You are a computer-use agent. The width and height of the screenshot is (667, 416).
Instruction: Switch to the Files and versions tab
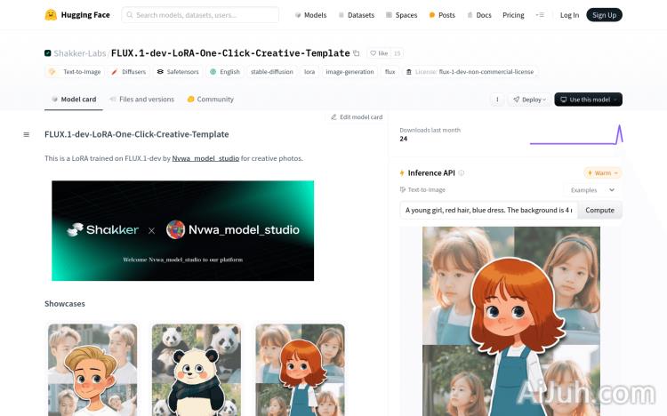tap(142, 99)
